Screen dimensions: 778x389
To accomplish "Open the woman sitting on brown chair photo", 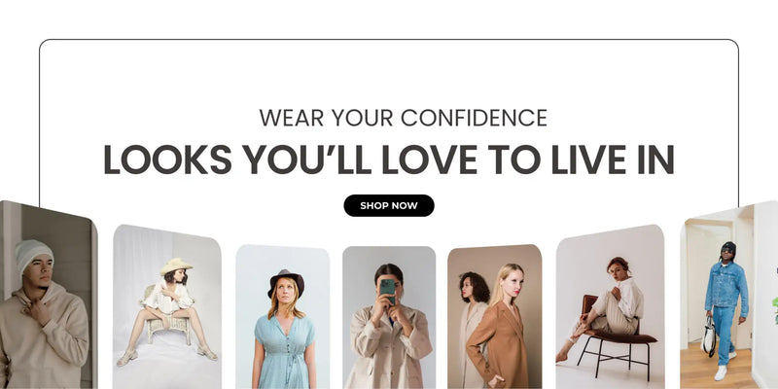I will tap(610, 306).
